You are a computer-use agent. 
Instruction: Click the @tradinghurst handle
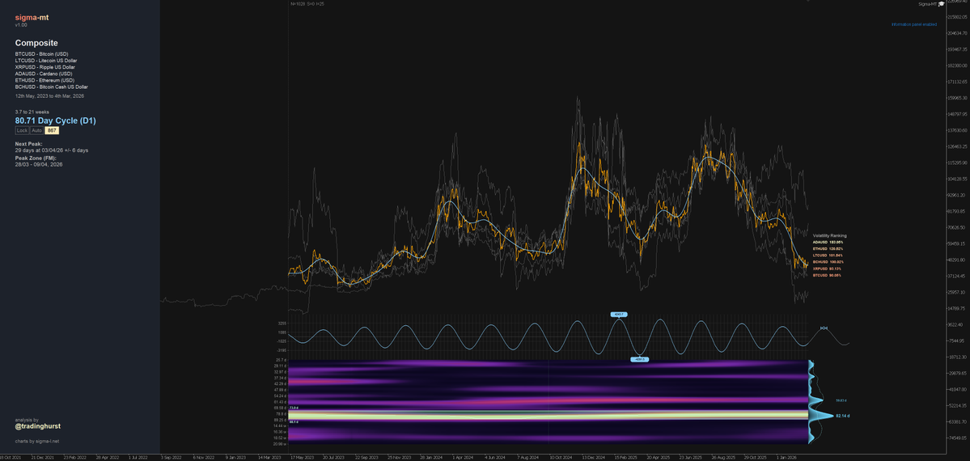[38, 426]
